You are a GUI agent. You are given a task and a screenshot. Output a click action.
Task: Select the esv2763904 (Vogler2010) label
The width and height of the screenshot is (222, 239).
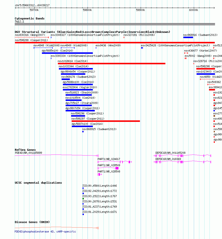point(80,87)
